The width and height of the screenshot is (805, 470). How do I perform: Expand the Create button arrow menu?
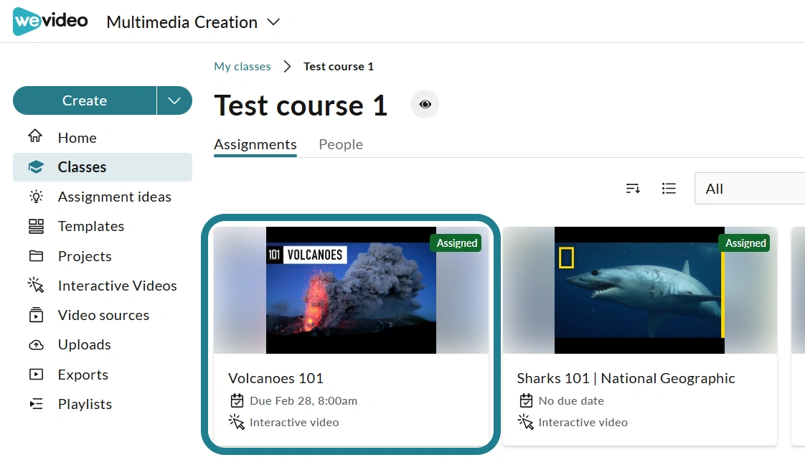pyautogui.click(x=174, y=100)
